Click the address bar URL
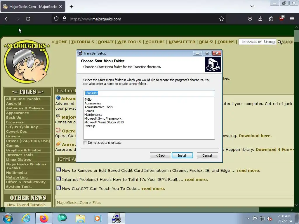Image resolution: width=299 pixels, height=224 pixels. click(95, 19)
